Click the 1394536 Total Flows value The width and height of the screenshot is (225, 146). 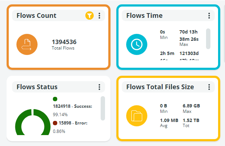[x=64, y=42]
